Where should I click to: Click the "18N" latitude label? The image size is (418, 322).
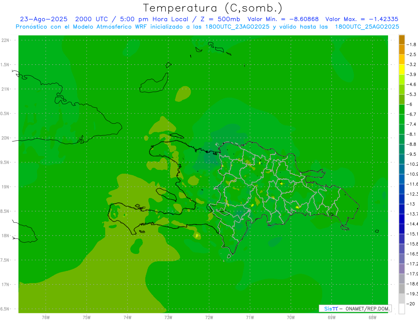click(x=5, y=236)
